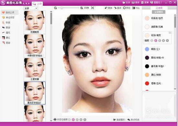Click the overall makeup intensity face icon

55,120
